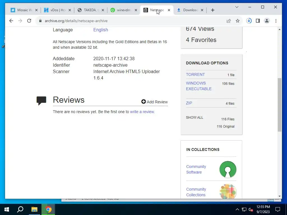This screenshot has height=215, width=287.
Task: Open the Chrome profile menu
Action: pos(267,21)
